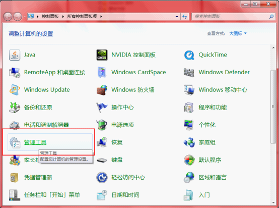Screen dimensions: 279x208
Task: Click the 日期和时间 label text
Action: (125, 195)
